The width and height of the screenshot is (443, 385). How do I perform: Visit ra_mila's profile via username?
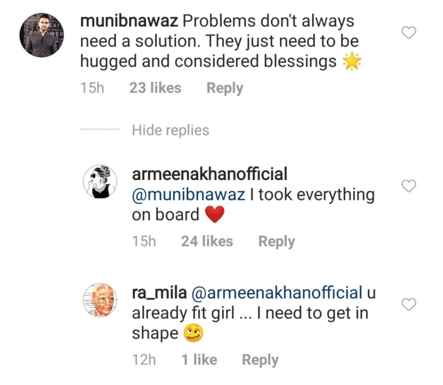coord(159,293)
